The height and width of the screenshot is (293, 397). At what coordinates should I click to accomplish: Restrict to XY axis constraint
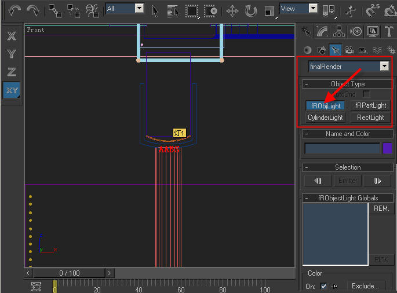pyautogui.click(x=12, y=90)
